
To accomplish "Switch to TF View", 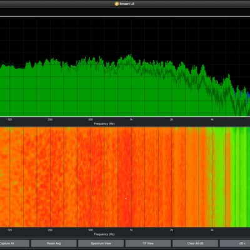I will (x=148, y=243).
